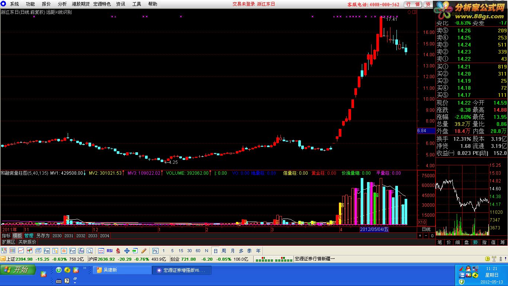
Task: Select the RSI indicator icon
Action: click(110, 251)
